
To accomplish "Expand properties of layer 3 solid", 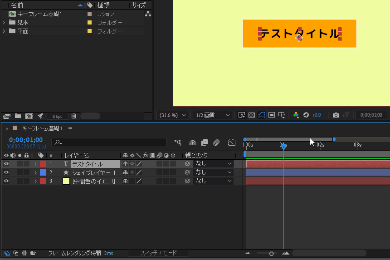I will pos(35,181).
